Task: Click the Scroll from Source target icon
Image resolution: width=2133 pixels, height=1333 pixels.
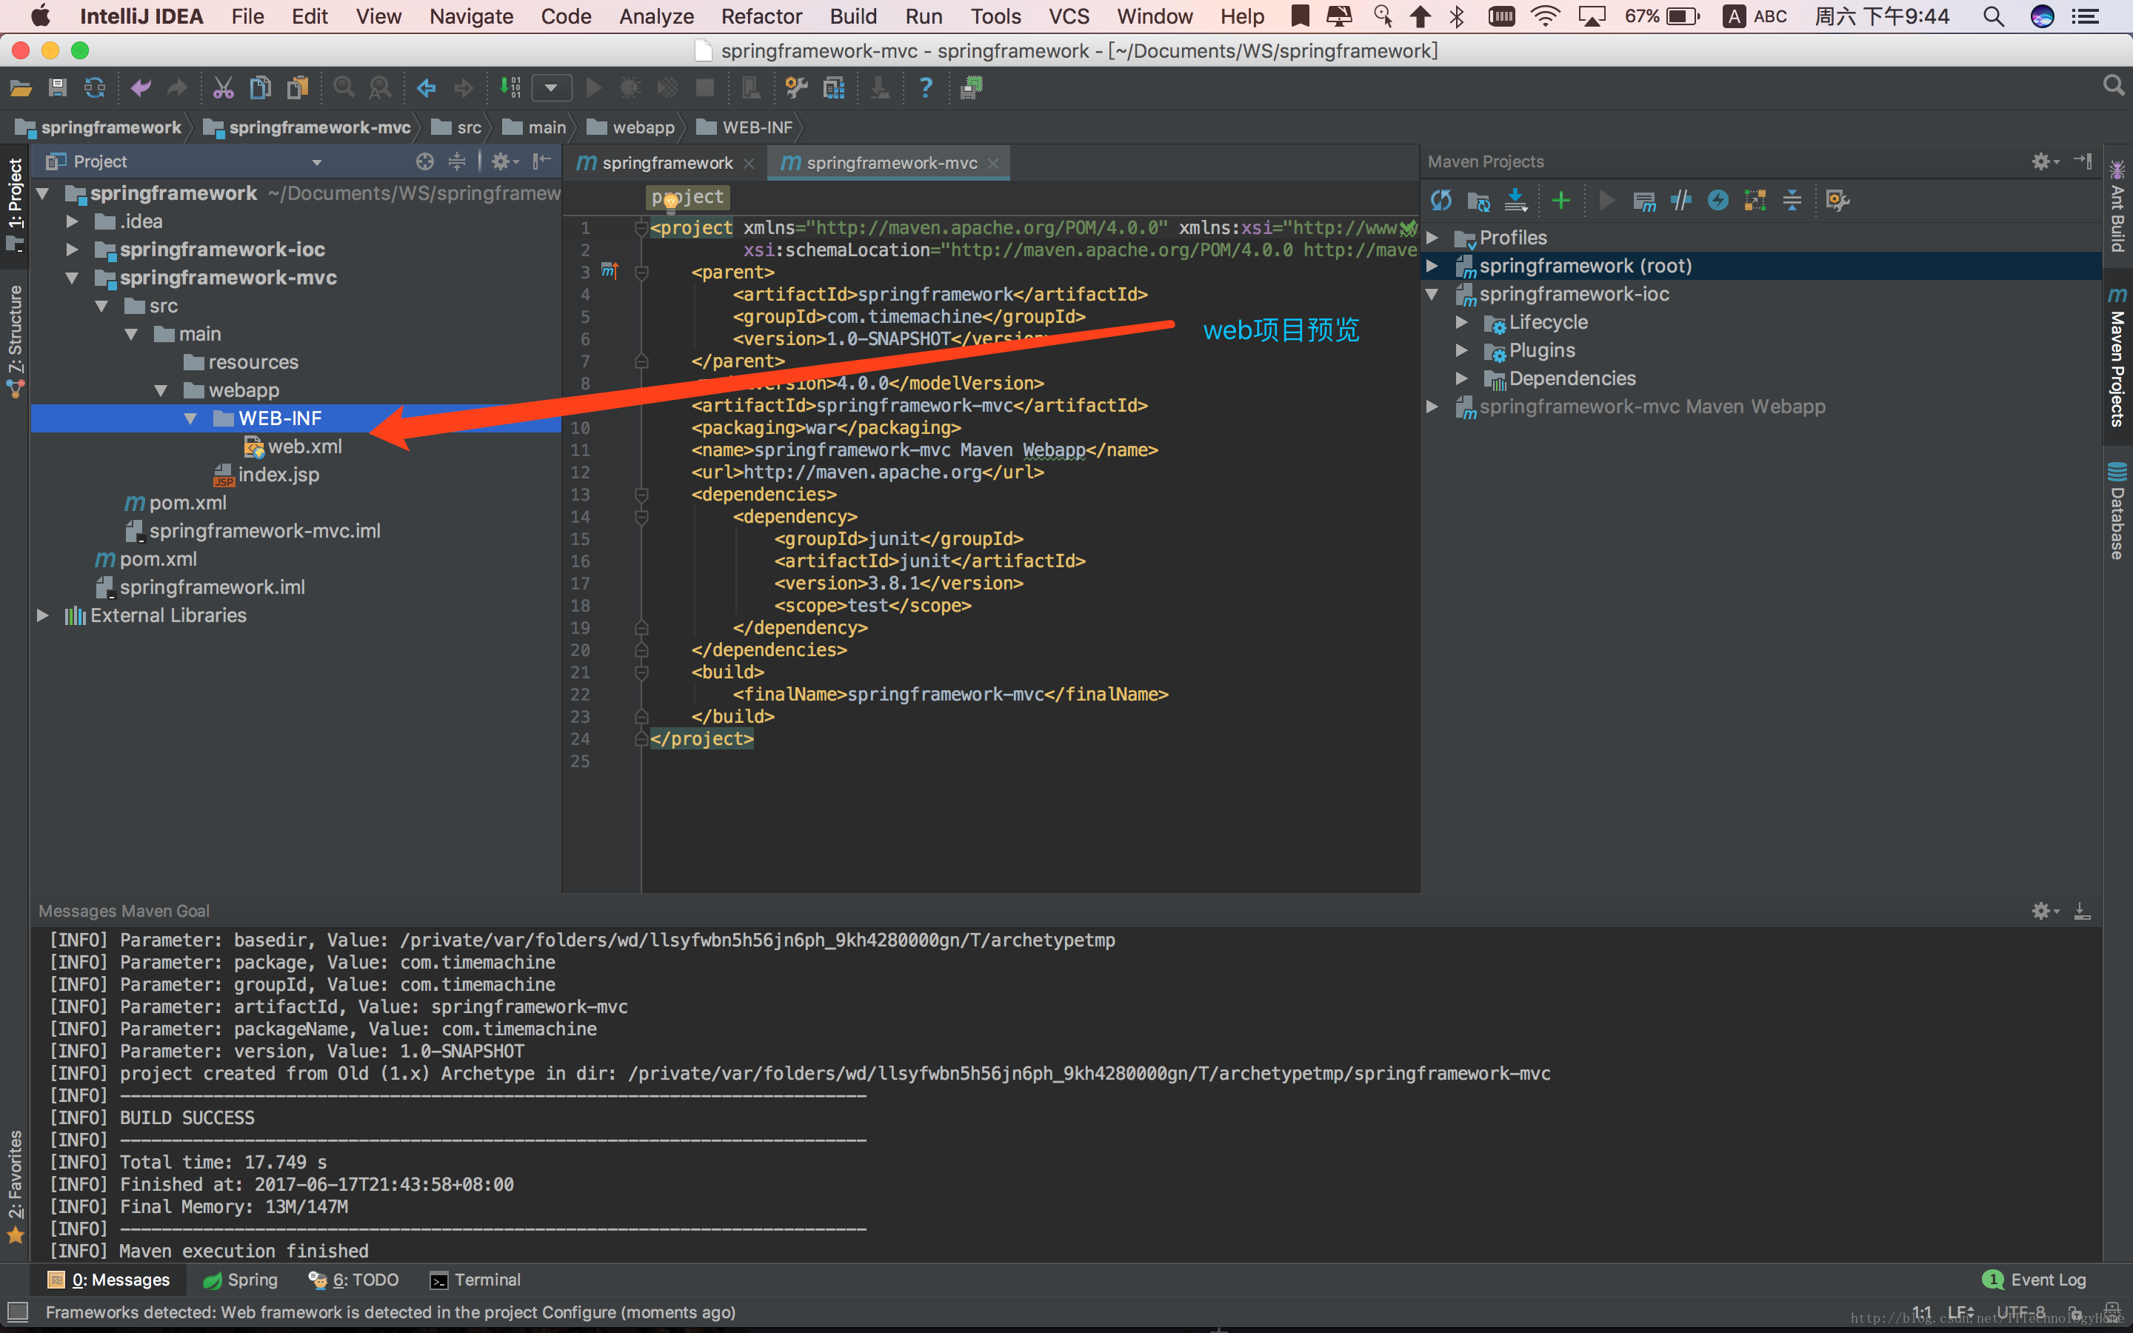Action: click(425, 161)
